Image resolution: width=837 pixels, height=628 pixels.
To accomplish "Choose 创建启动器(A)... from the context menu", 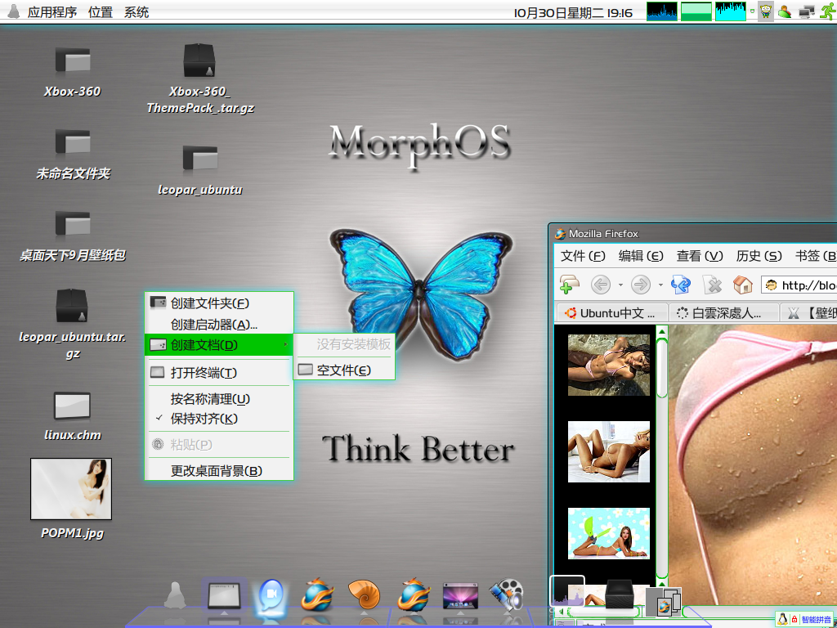I will click(x=219, y=324).
